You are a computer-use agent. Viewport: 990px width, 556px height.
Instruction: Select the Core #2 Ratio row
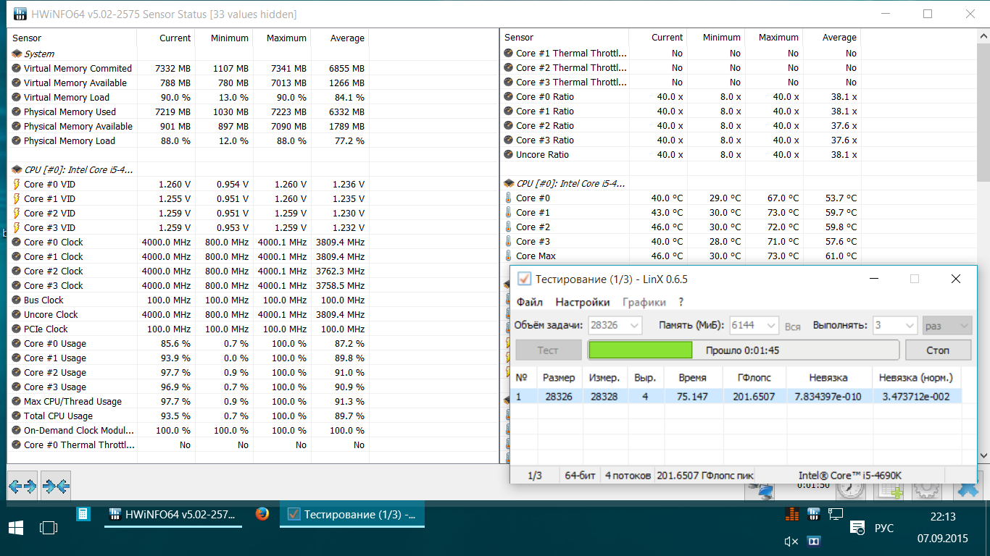click(x=681, y=125)
